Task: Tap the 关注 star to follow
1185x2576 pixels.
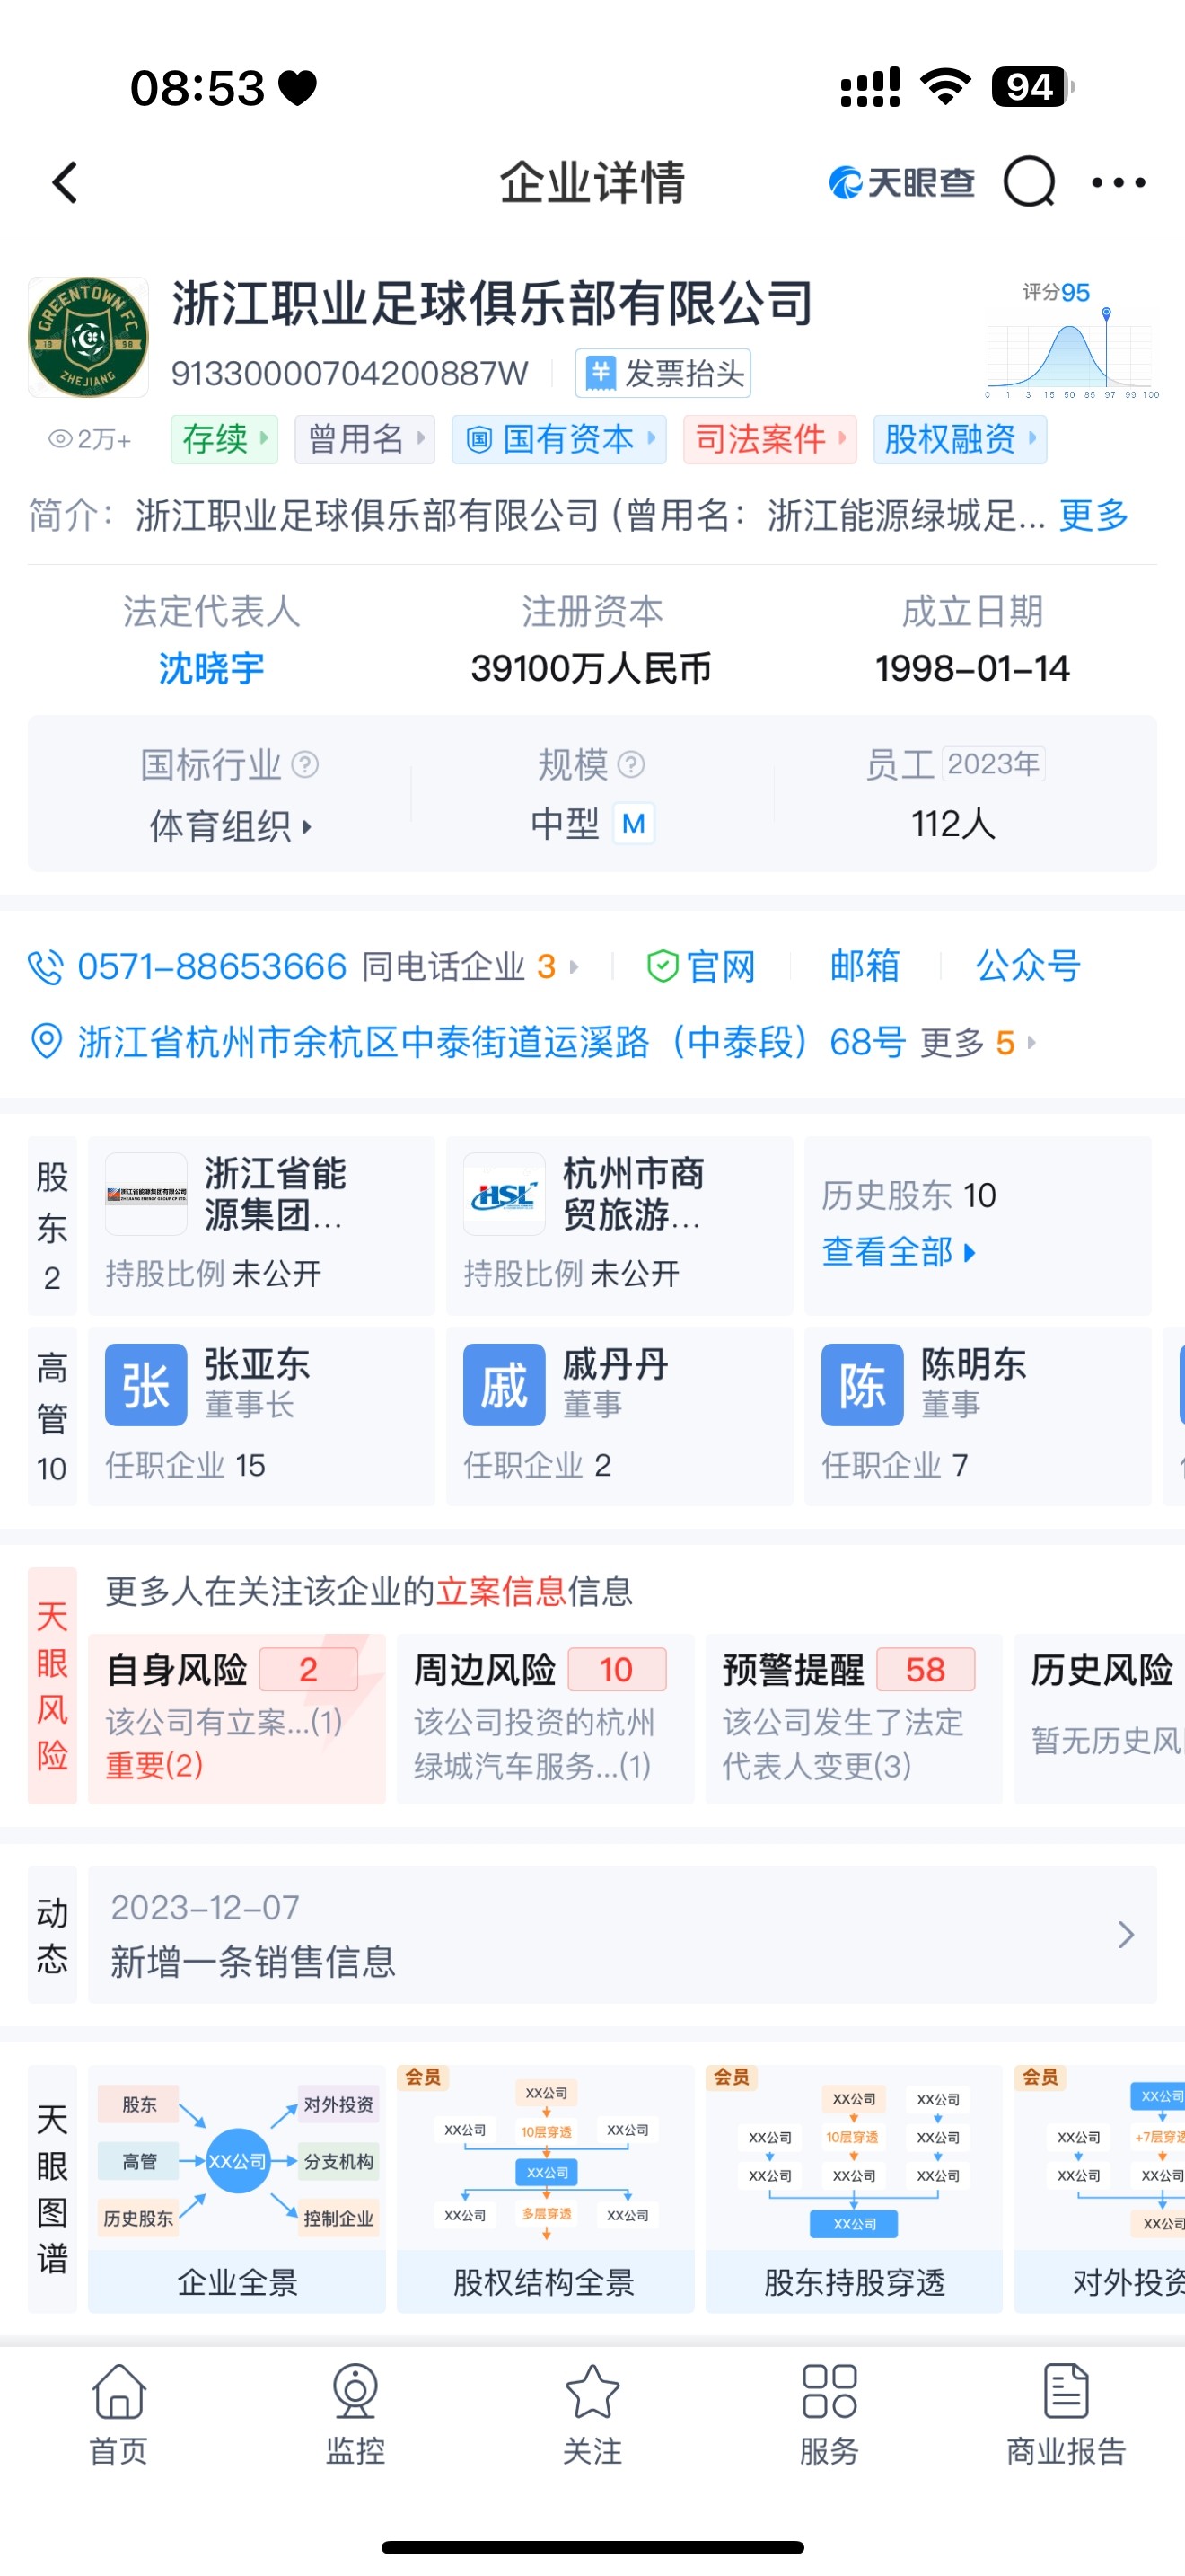Action: tap(592, 2414)
